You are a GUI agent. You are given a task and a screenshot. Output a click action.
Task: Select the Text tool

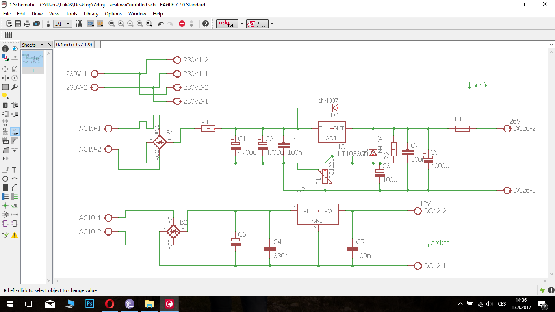[15, 170]
